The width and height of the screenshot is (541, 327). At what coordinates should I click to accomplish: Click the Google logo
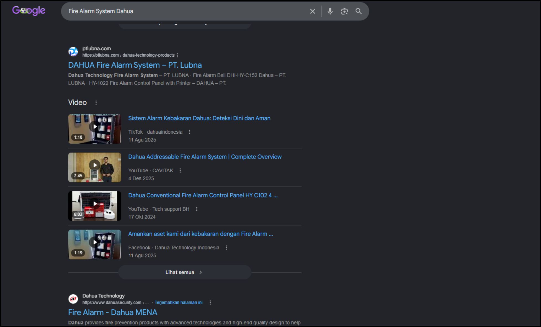(29, 11)
